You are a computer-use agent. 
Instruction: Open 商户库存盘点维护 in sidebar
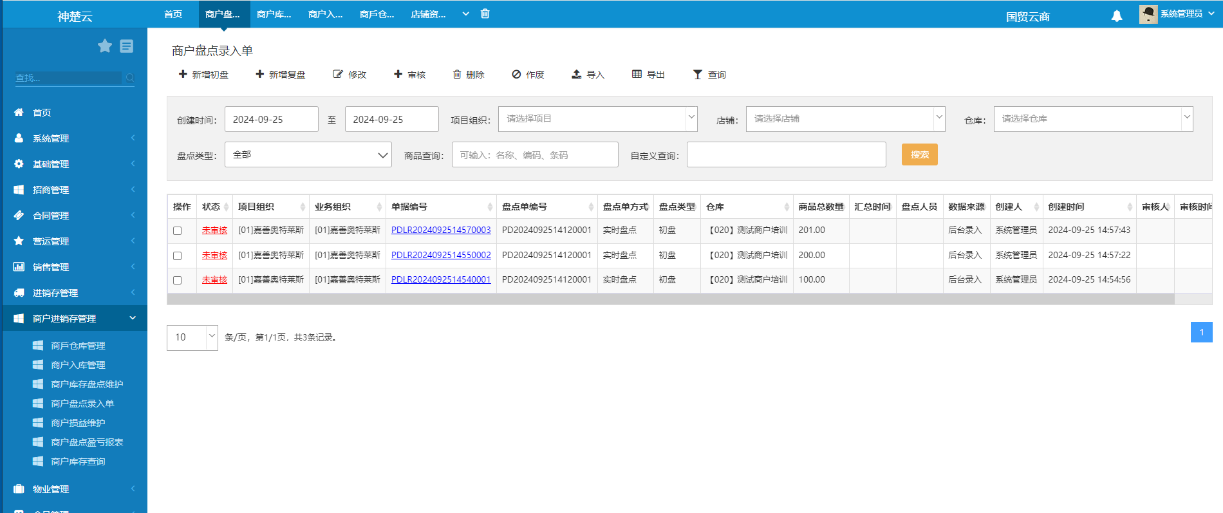(87, 384)
